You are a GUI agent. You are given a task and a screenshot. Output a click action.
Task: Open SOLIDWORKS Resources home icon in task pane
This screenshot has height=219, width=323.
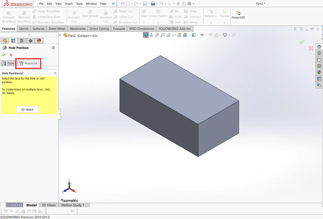(319, 46)
